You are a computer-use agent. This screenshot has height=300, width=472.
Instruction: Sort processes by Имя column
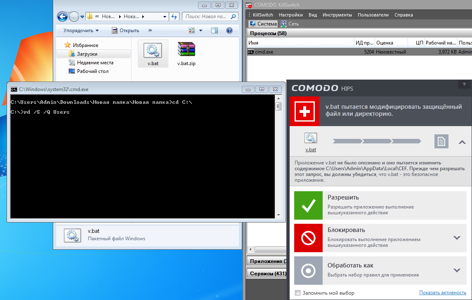coord(300,43)
